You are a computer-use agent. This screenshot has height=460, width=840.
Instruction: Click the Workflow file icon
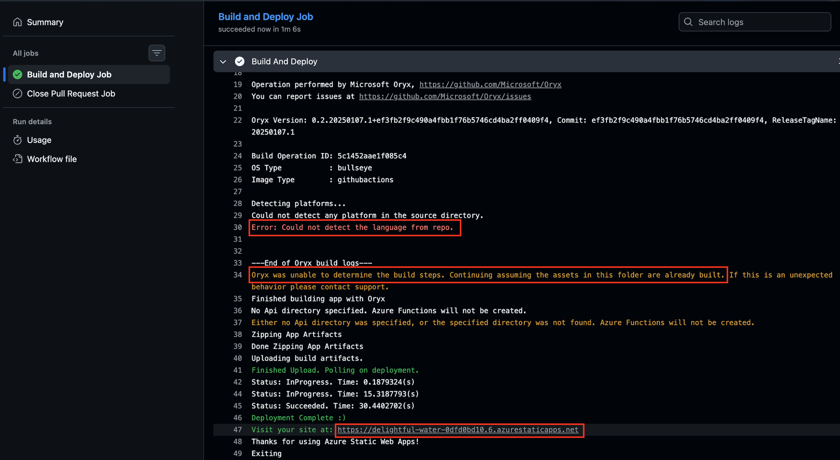(17, 159)
